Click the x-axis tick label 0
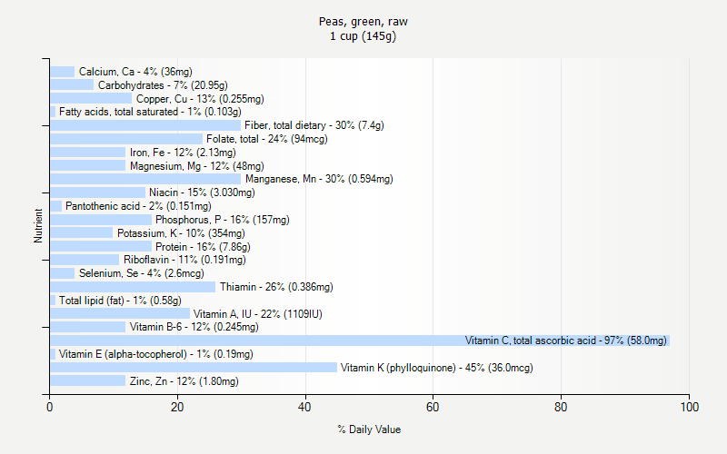 coord(50,407)
